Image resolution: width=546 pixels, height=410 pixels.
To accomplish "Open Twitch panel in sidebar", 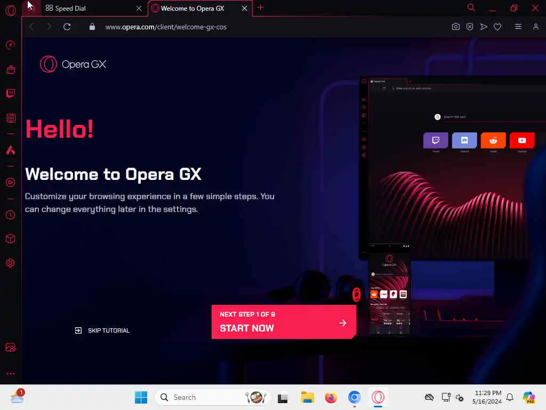I will pos(11,93).
